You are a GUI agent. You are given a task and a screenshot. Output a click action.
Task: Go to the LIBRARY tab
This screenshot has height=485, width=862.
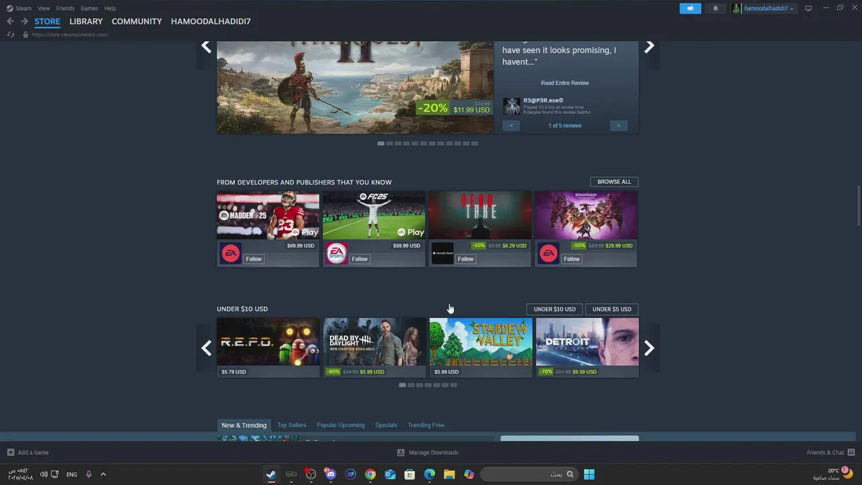[x=86, y=22]
